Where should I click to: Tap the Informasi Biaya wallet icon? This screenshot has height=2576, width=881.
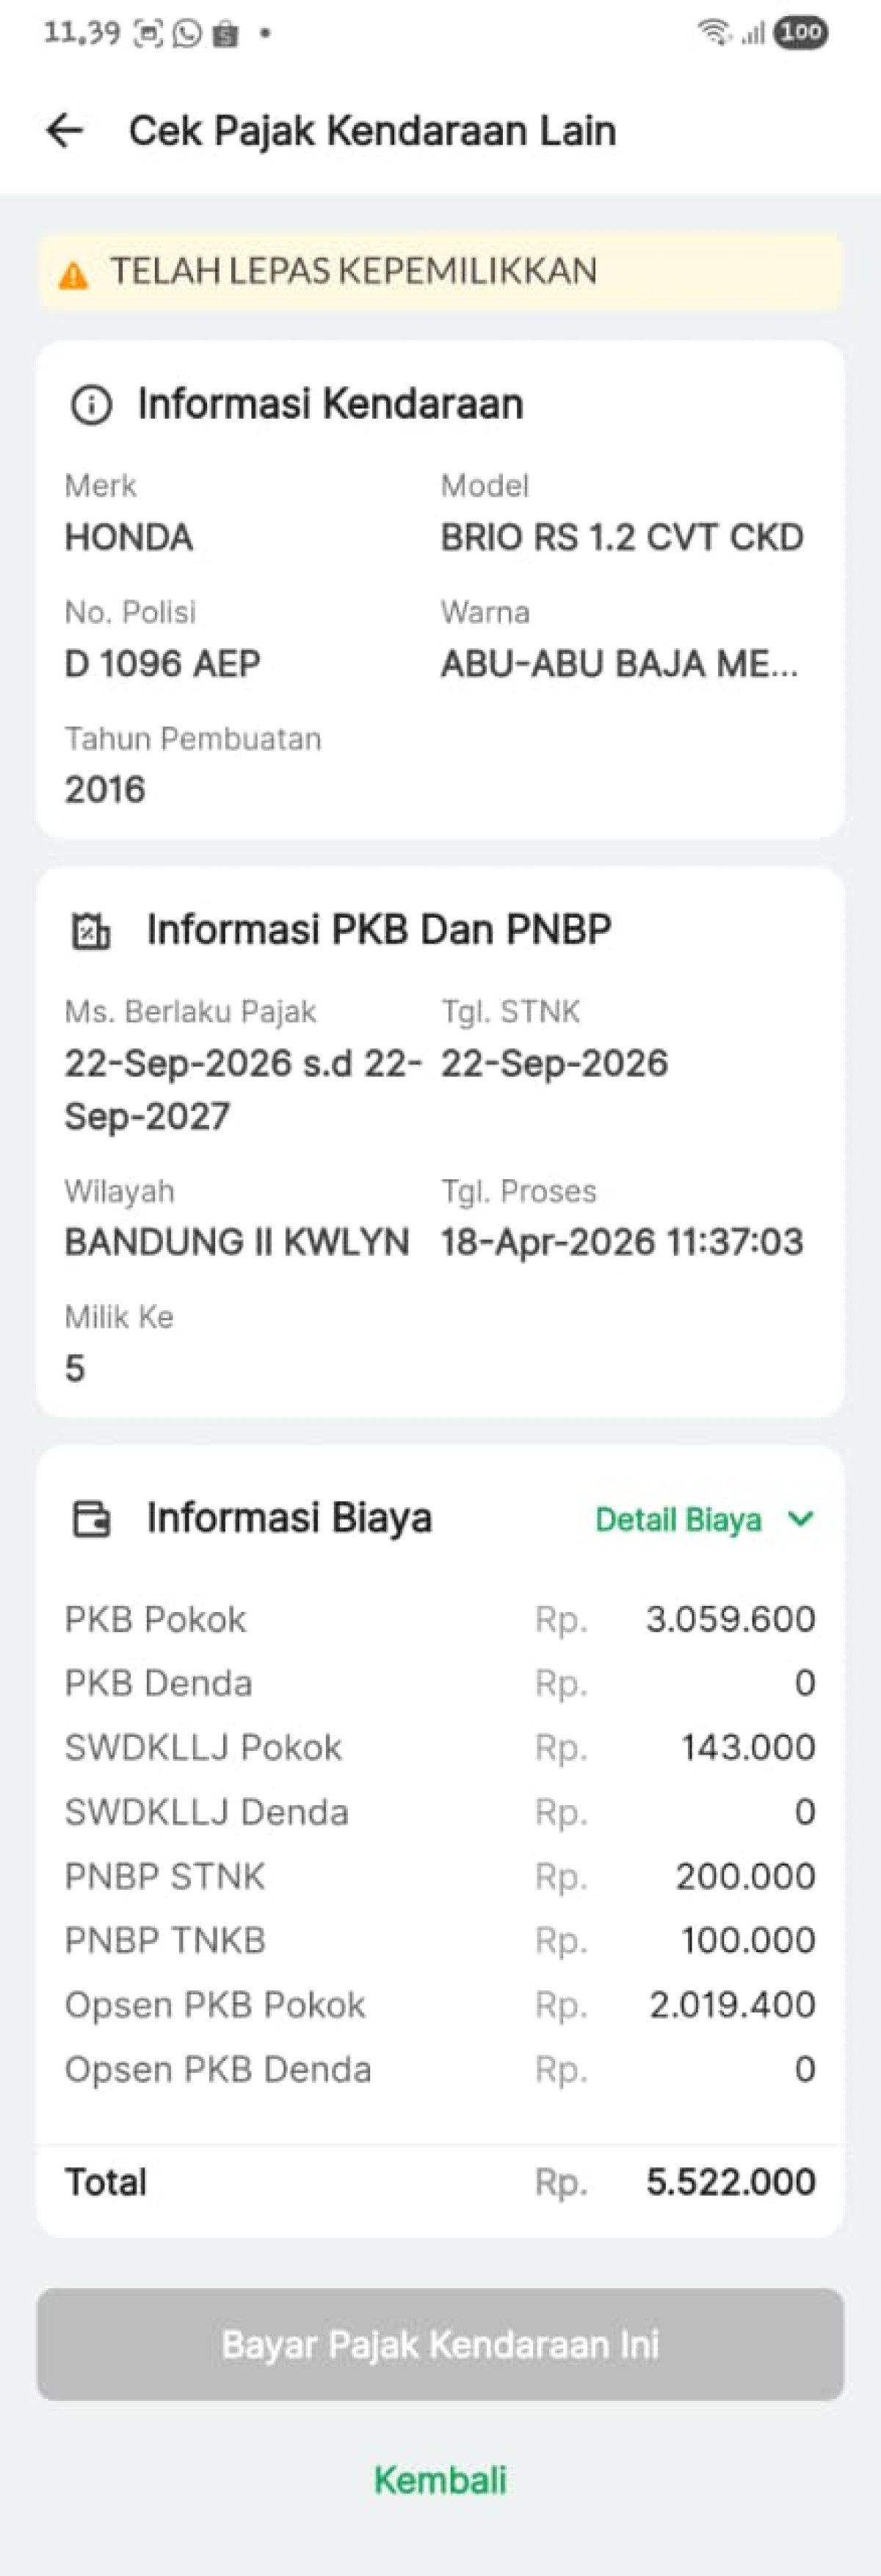tap(91, 1519)
